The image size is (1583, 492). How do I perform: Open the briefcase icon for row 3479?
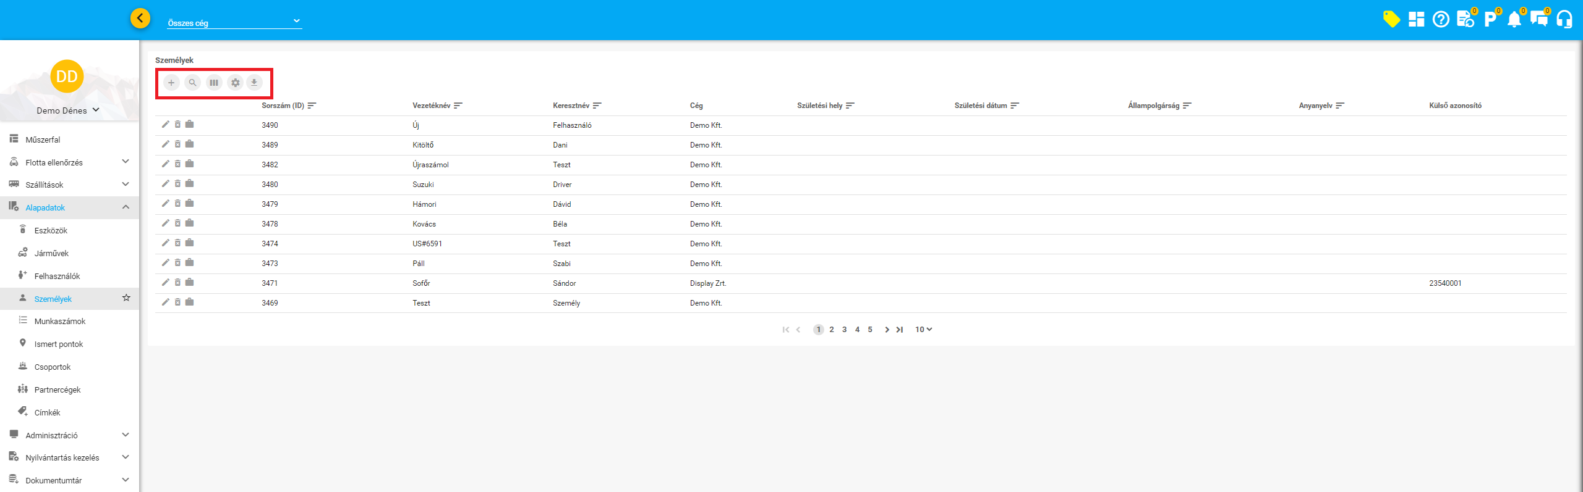coord(190,204)
